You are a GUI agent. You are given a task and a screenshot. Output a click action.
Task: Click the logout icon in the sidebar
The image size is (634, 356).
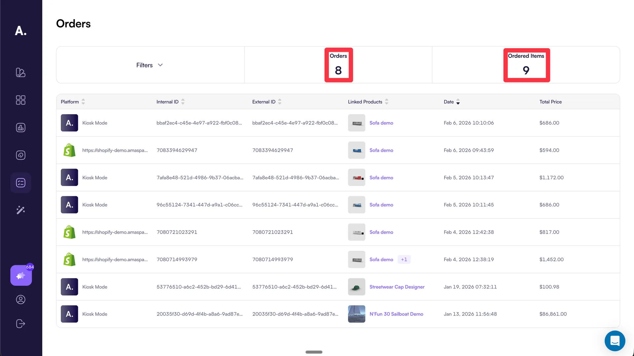pos(20,324)
